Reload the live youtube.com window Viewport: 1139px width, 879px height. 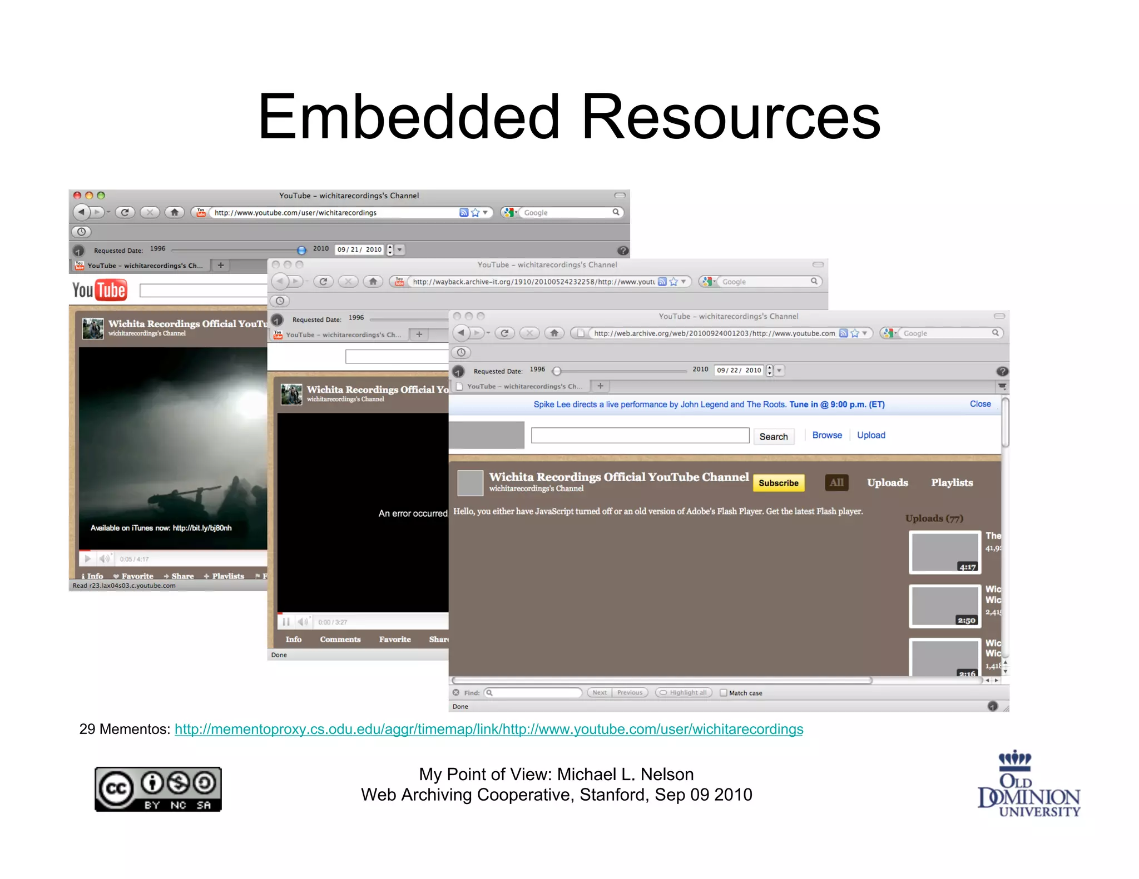click(125, 212)
